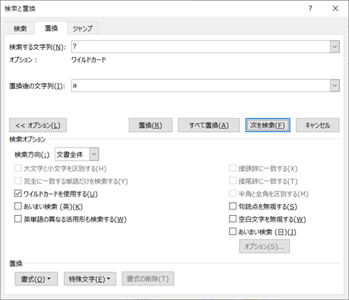Open the 検索方向 combo box

point(77,154)
